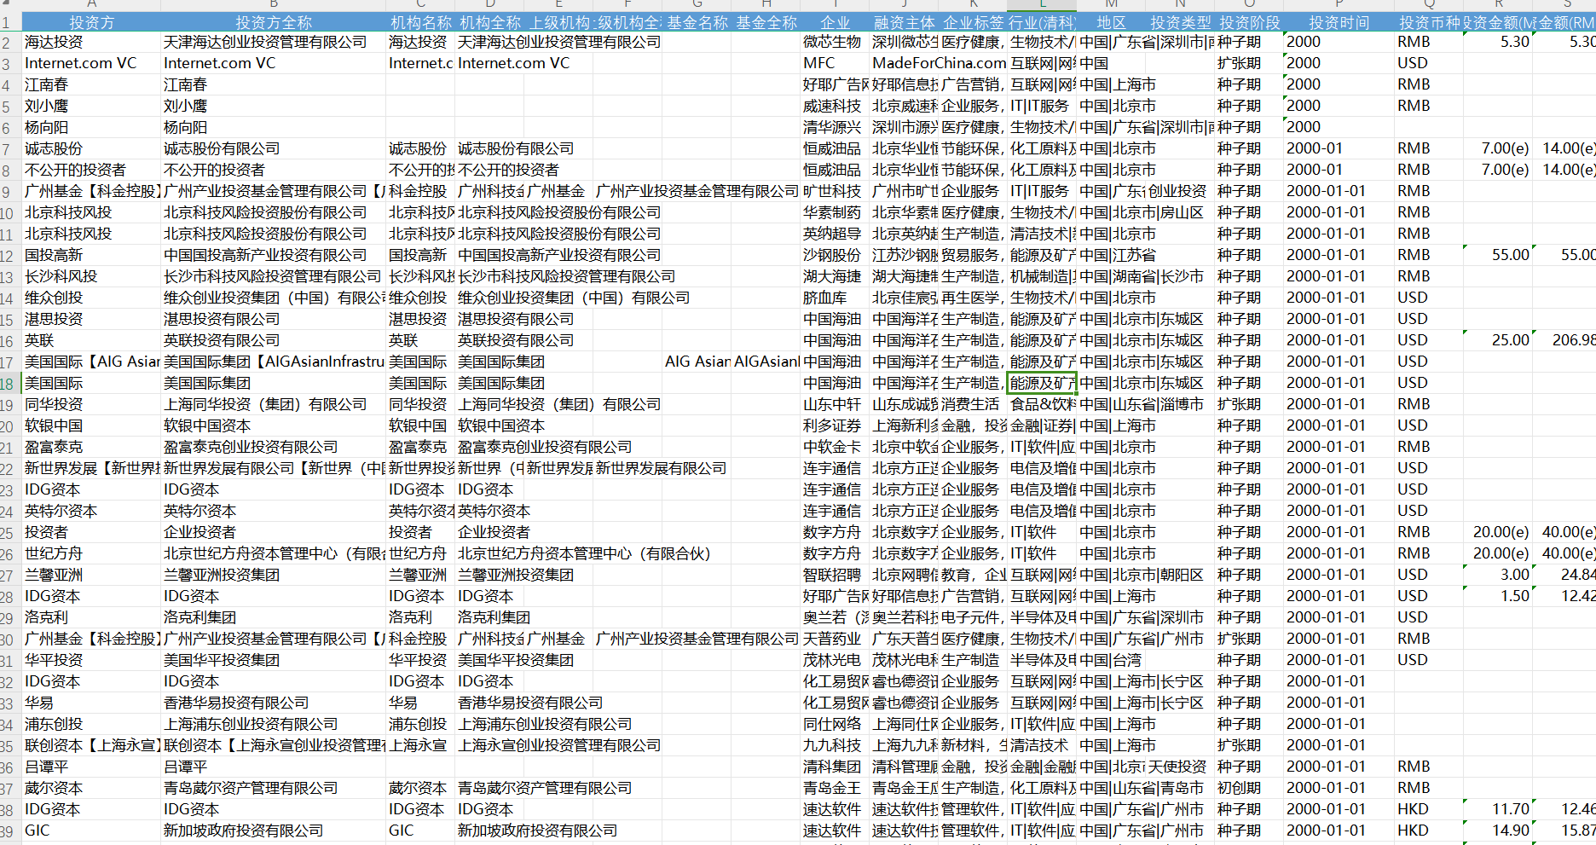Screen dimensions: 1596x845
Task: Click the 投资类型 header cell
Action: [x=1180, y=22]
